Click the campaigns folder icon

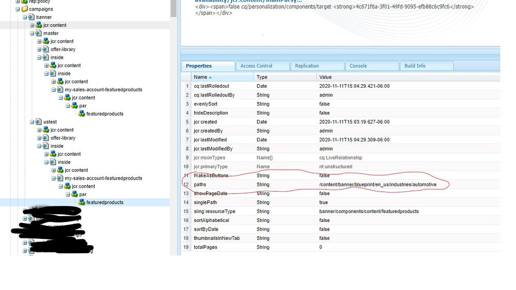coord(24,9)
